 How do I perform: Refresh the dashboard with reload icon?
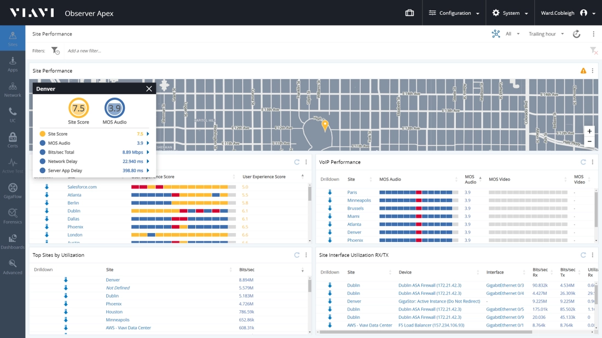(576, 34)
